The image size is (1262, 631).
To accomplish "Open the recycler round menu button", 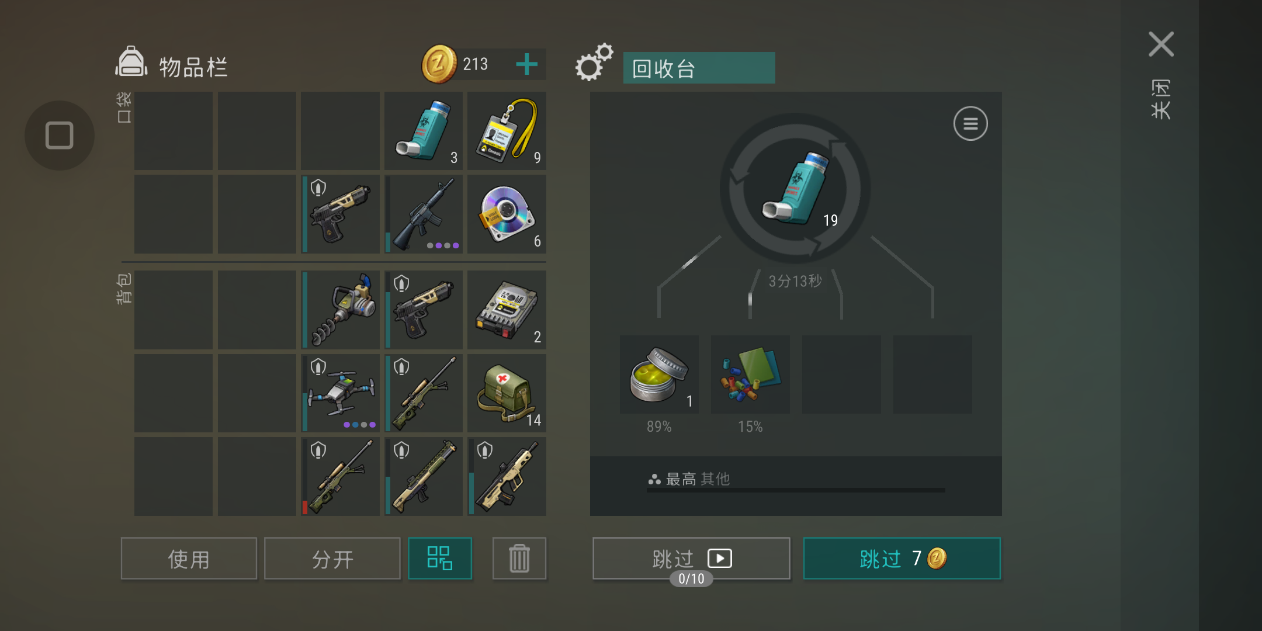I will click(x=970, y=124).
